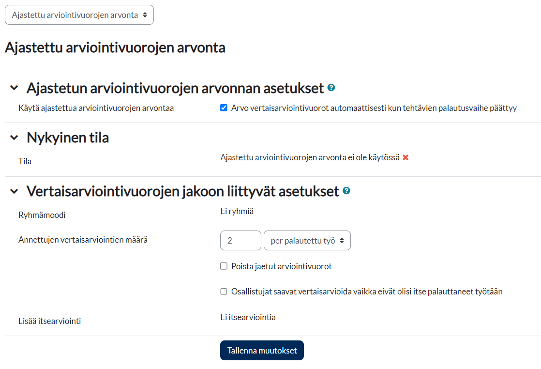Click the 'Arvo vertaisarviointivuorot automaattisesti' label text
This screenshot has height=369, width=541.
pyautogui.click(x=374, y=108)
